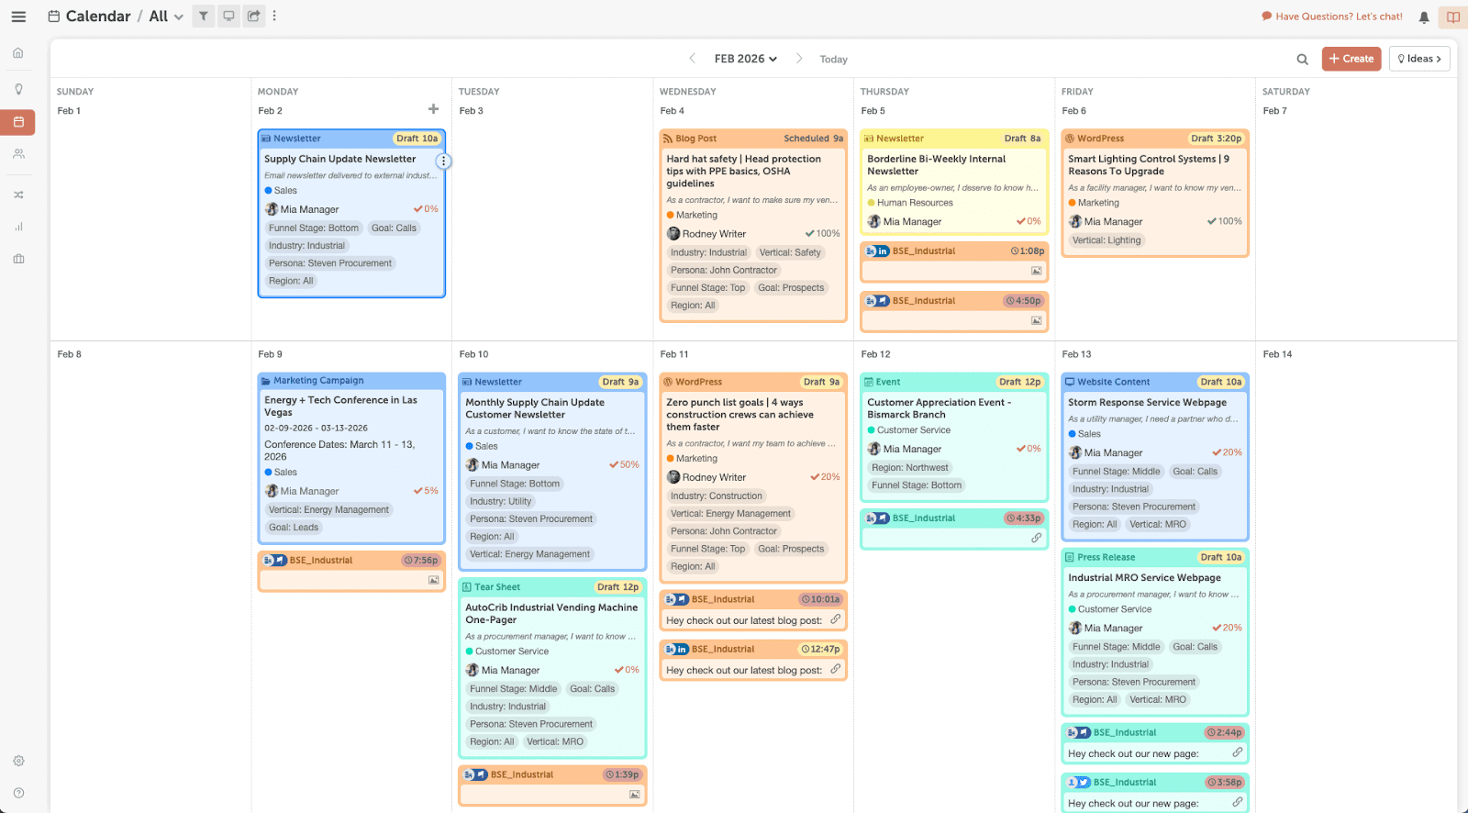Open the notifications bell
Image resolution: width=1468 pixels, height=813 pixels.
1424,17
